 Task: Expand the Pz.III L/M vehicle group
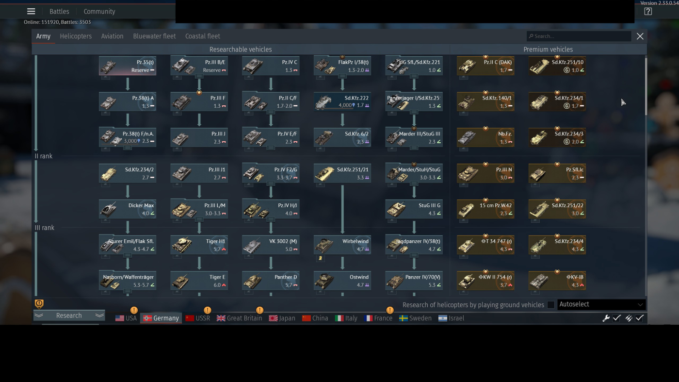click(199, 219)
